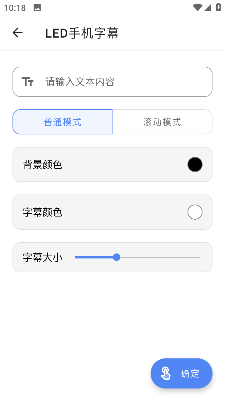The width and height of the screenshot is (225, 401).
Task: Pick the black background color swatch
Action: (195, 164)
